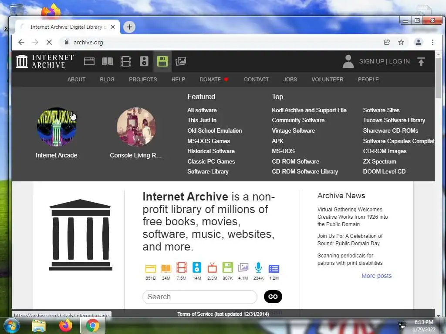This screenshot has height=334, width=446.
Task: Open Chrome profile avatar button
Action: click(419, 42)
